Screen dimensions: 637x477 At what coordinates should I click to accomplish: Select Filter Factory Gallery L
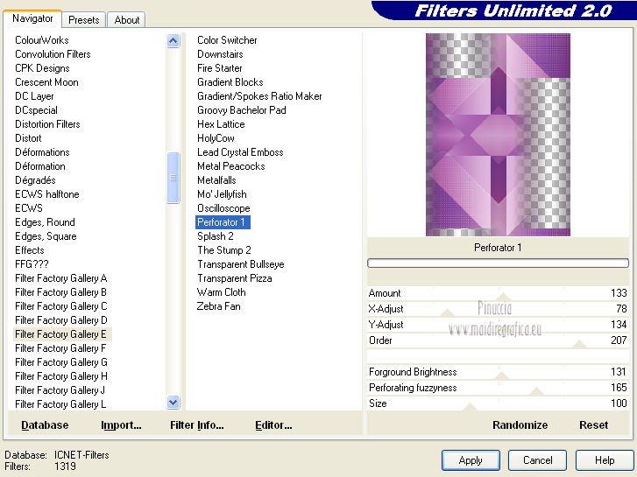click(x=60, y=404)
